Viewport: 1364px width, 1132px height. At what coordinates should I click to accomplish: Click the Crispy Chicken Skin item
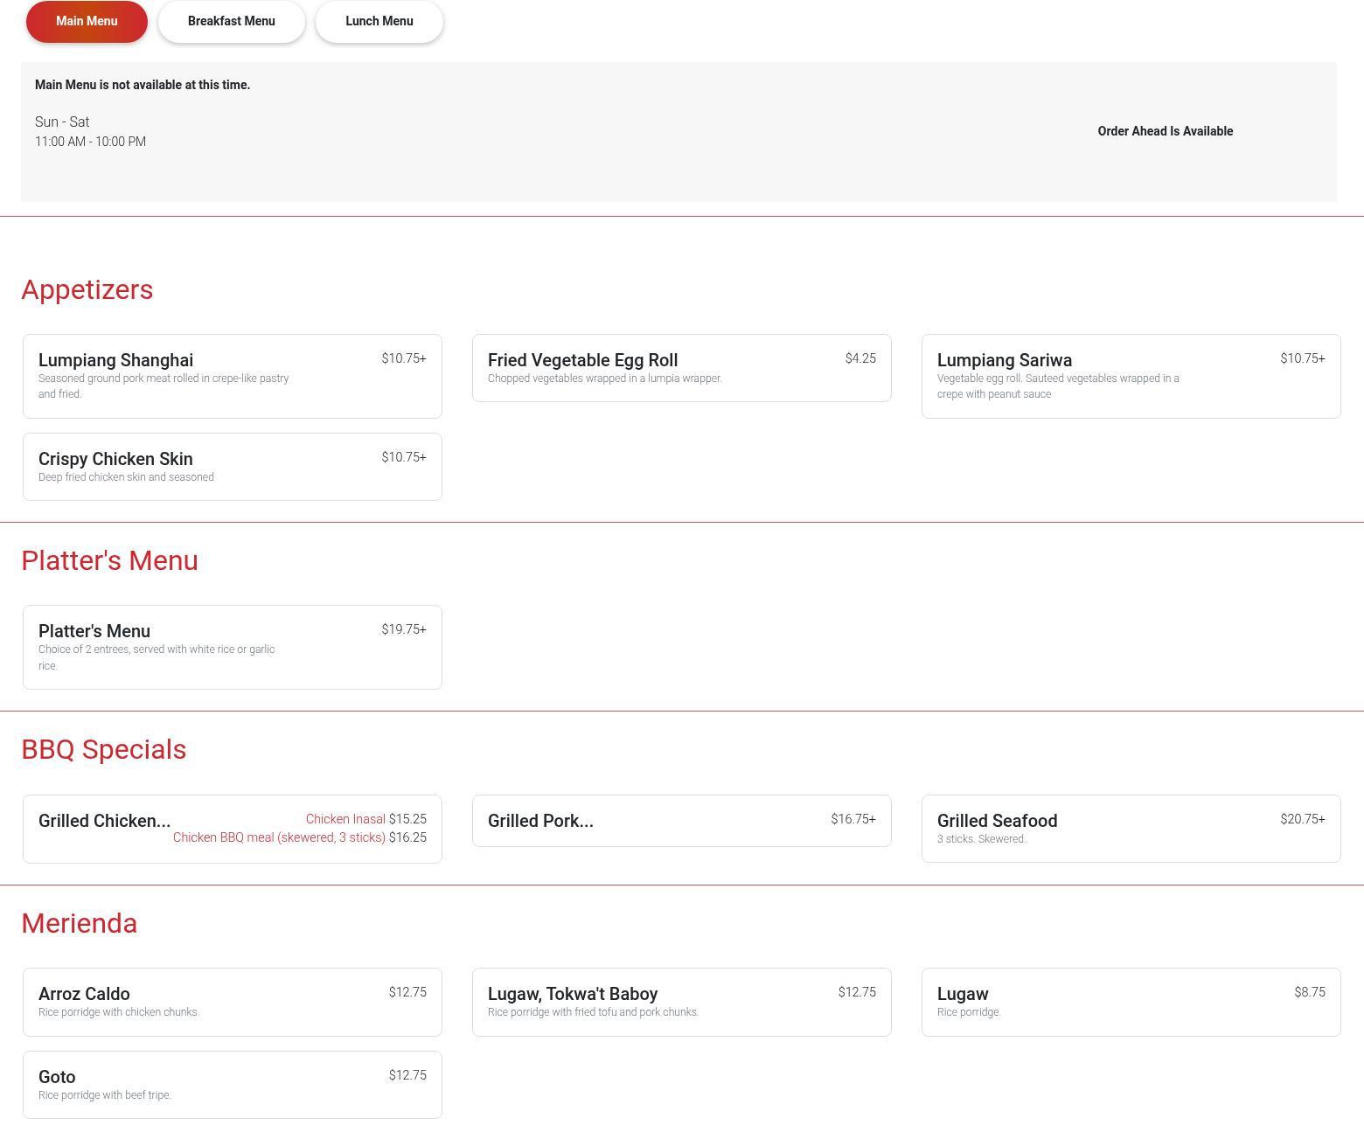pyautogui.click(x=232, y=467)
